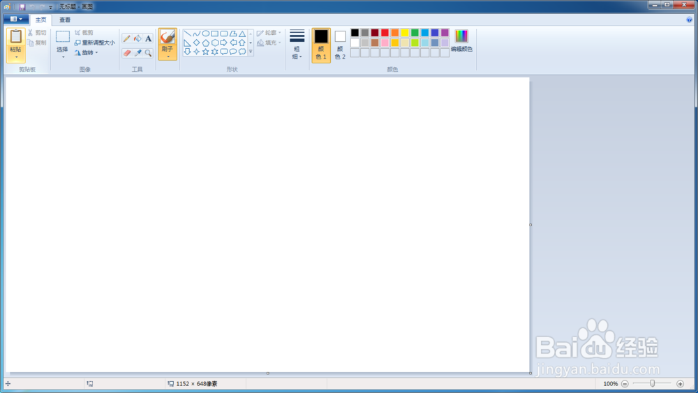Select the Pencil tool
The image size is (698, 393).
[127, 38]
